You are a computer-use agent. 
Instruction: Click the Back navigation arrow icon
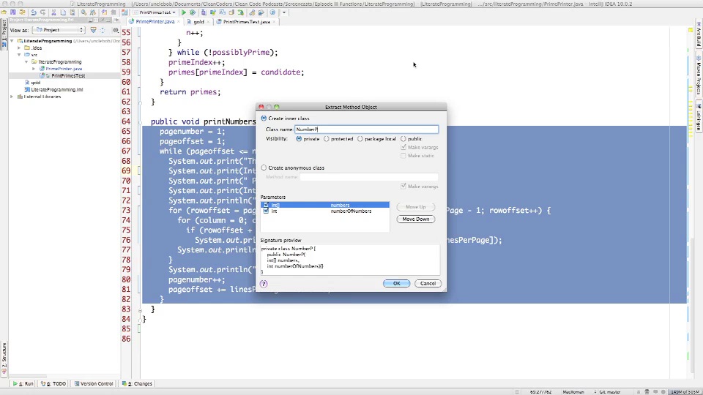point(103,12)
